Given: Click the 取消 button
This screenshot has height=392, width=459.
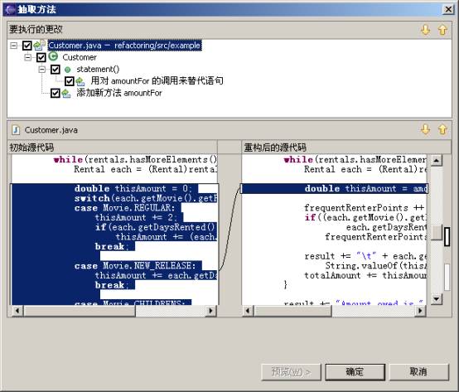Looking at the screenshot, I should tap(418, 372).
